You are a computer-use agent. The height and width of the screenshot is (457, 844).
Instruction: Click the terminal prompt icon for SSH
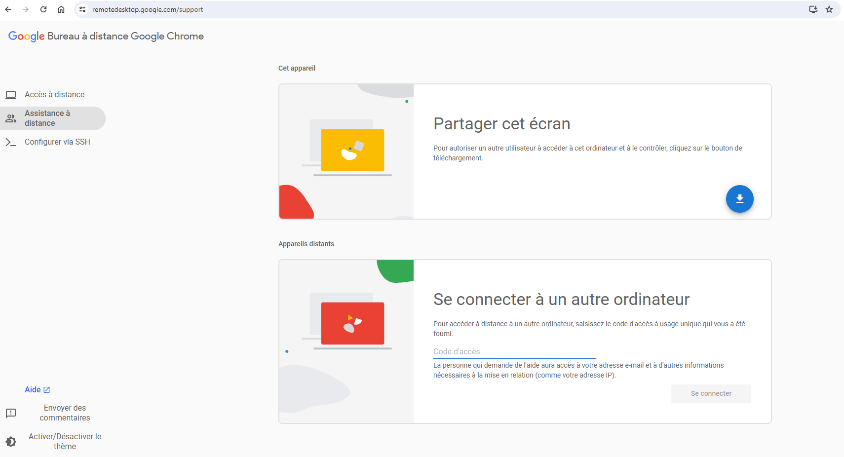pyautogui.click(x=11, y=142)
